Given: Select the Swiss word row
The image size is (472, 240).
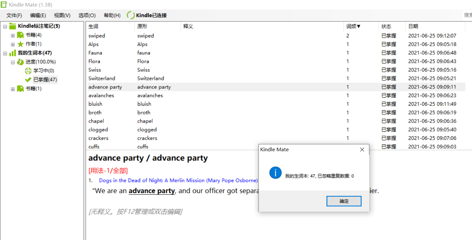Looking at the screenshot, I should [x=276, y=70].
